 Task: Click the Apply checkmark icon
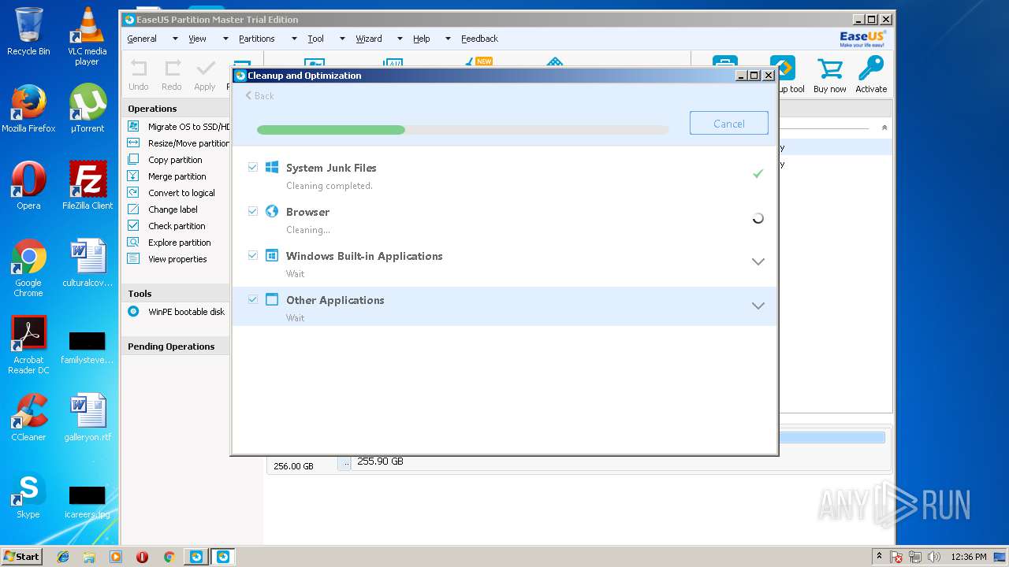click(x=205, y=69)
